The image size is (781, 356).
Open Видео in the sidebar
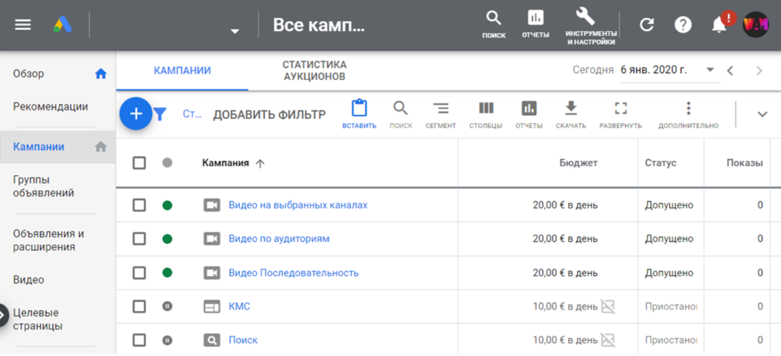29,280
